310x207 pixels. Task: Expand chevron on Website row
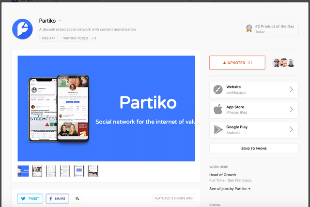(x=291, y=89)
